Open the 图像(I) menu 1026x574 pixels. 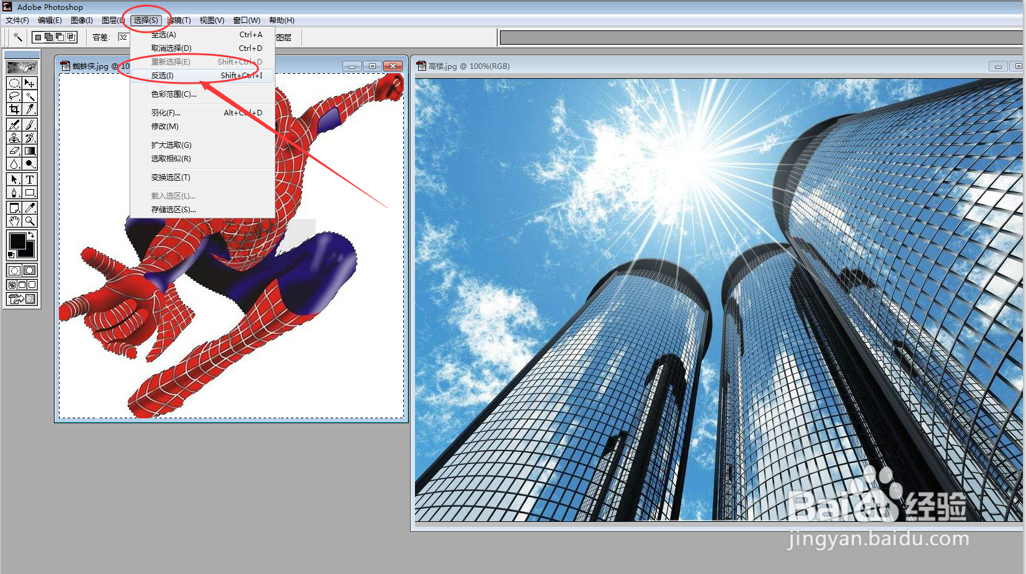81,20
